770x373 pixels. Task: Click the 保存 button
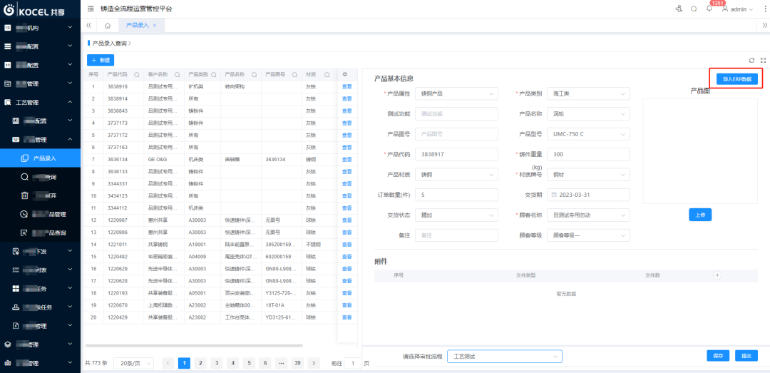point(718,356)
